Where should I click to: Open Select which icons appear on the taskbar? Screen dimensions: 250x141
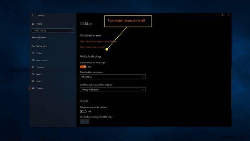(98, 42)
